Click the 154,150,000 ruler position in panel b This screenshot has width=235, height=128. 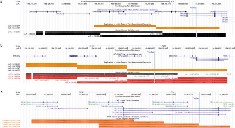30,48
